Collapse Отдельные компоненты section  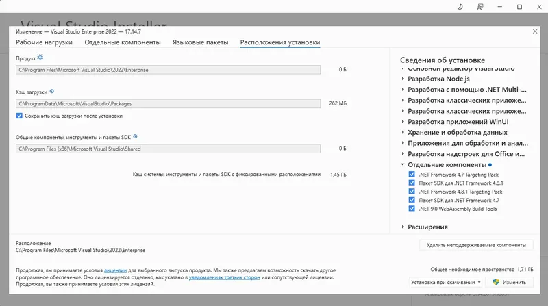click(403, 164)
